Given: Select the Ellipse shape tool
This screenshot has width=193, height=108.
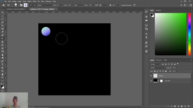Looking at the screenshot, I should coord(2,71).
